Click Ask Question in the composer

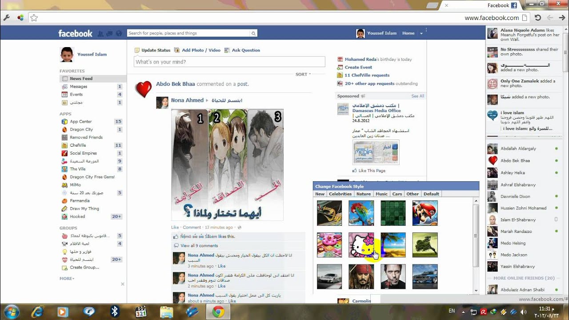click(242, 50)
